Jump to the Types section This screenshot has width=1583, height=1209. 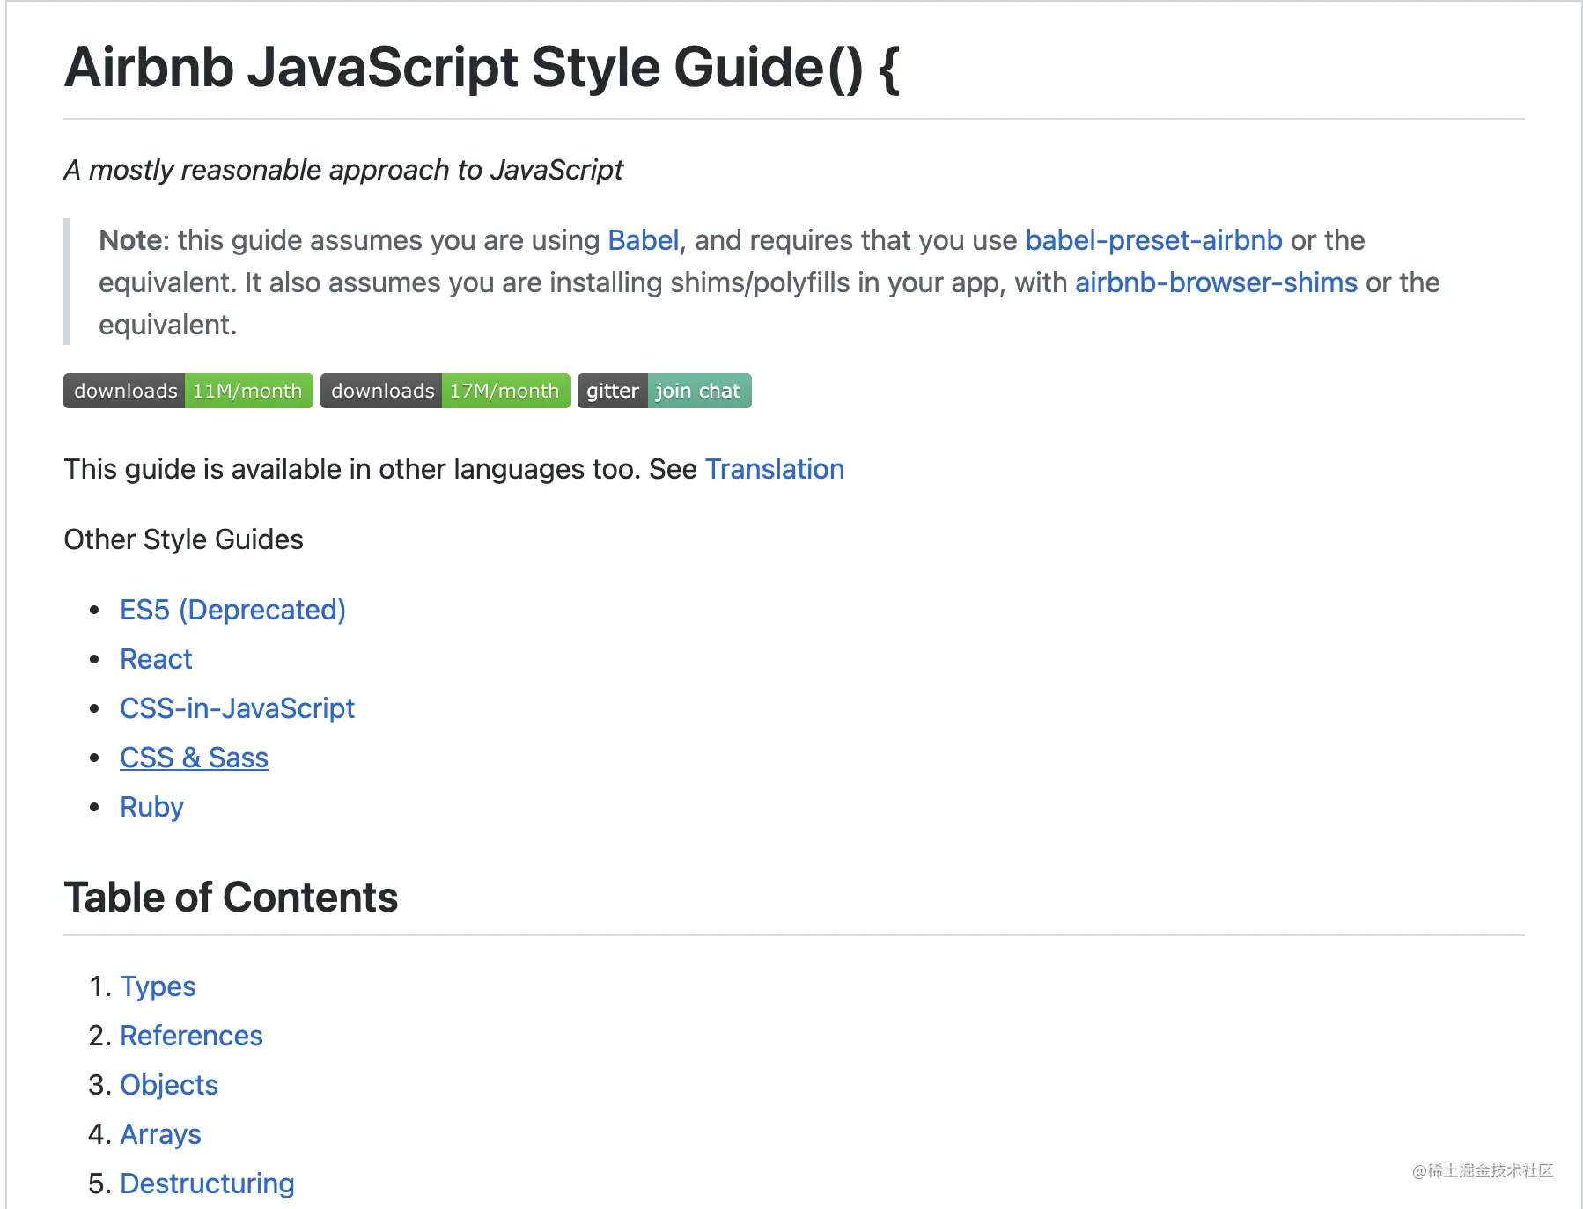tap(158, 986)
